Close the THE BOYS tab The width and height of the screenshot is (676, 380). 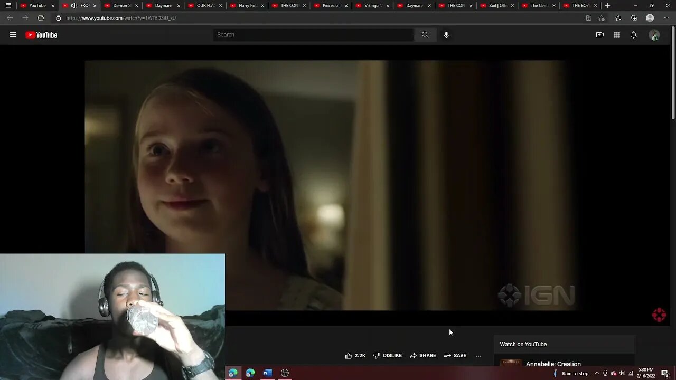pos(595,6)
